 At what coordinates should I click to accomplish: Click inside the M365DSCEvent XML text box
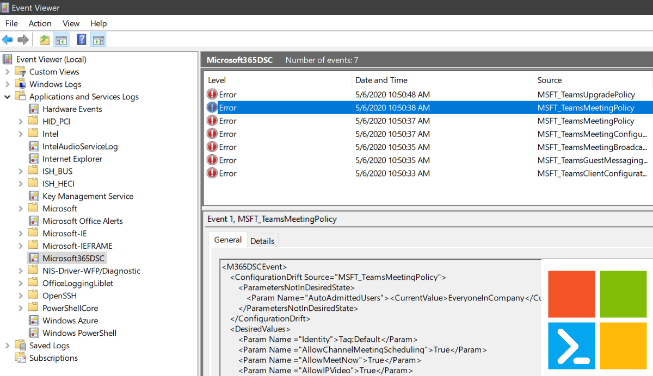(x=380, y=318)
